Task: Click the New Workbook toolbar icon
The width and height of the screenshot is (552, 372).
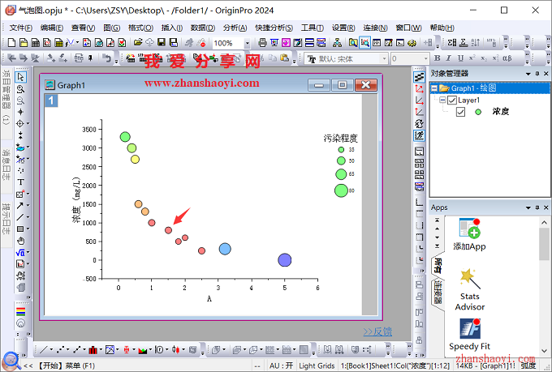Action: tap(36, 43)
